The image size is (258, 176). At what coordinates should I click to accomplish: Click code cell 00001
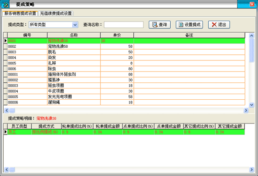[27, 74]
